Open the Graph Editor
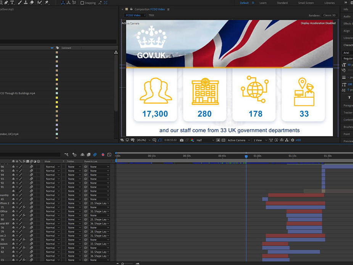This screenshot has height=265, width=353. 110,155
